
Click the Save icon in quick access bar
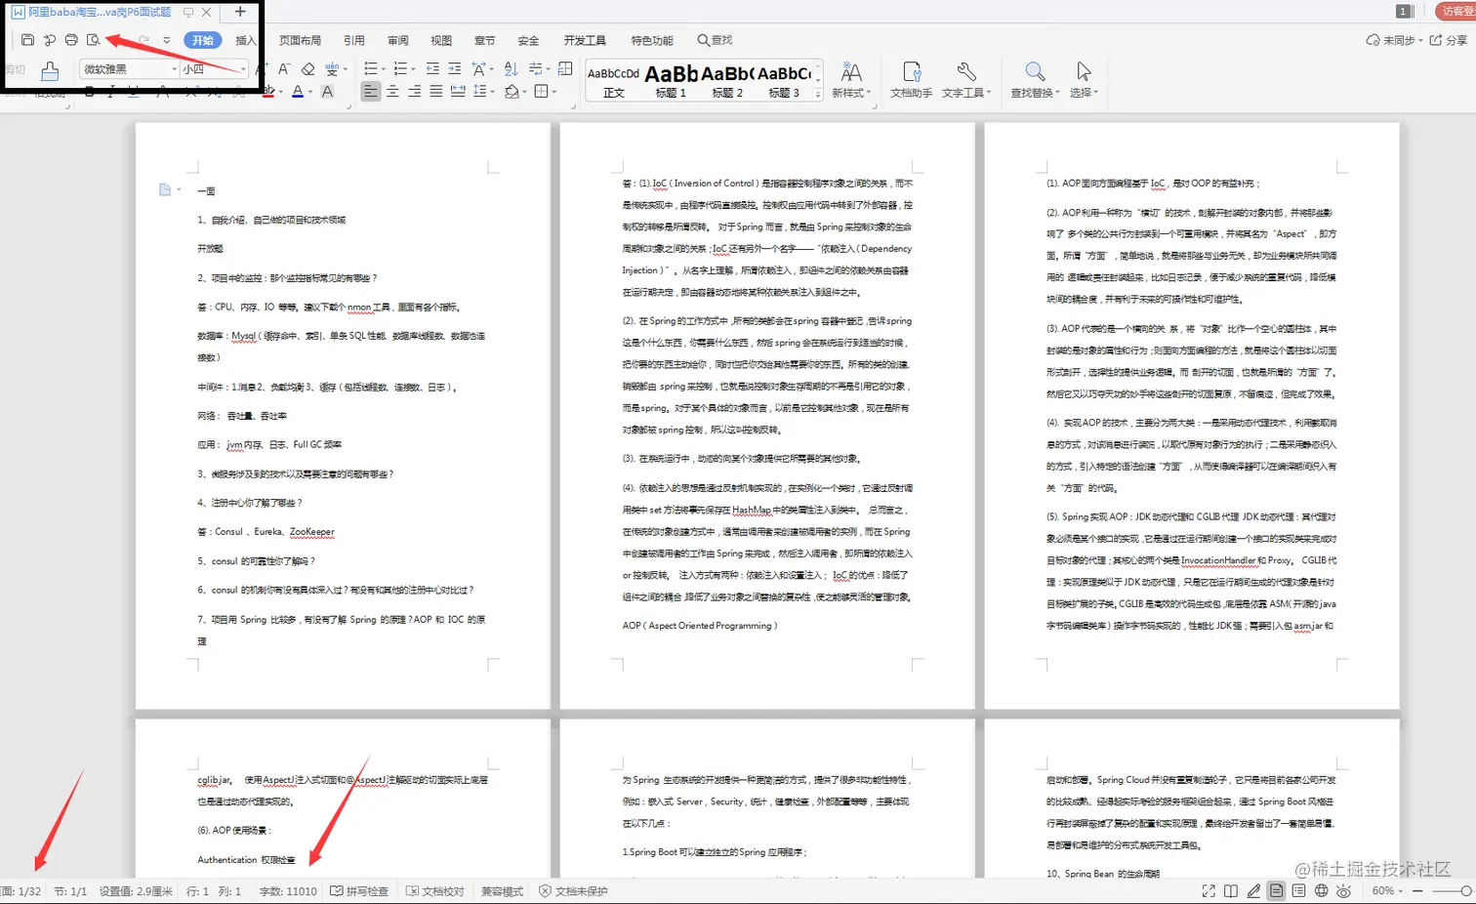click(27, 40)
